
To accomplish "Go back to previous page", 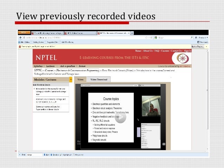I will pyautogui.click(x=20, y=38).
